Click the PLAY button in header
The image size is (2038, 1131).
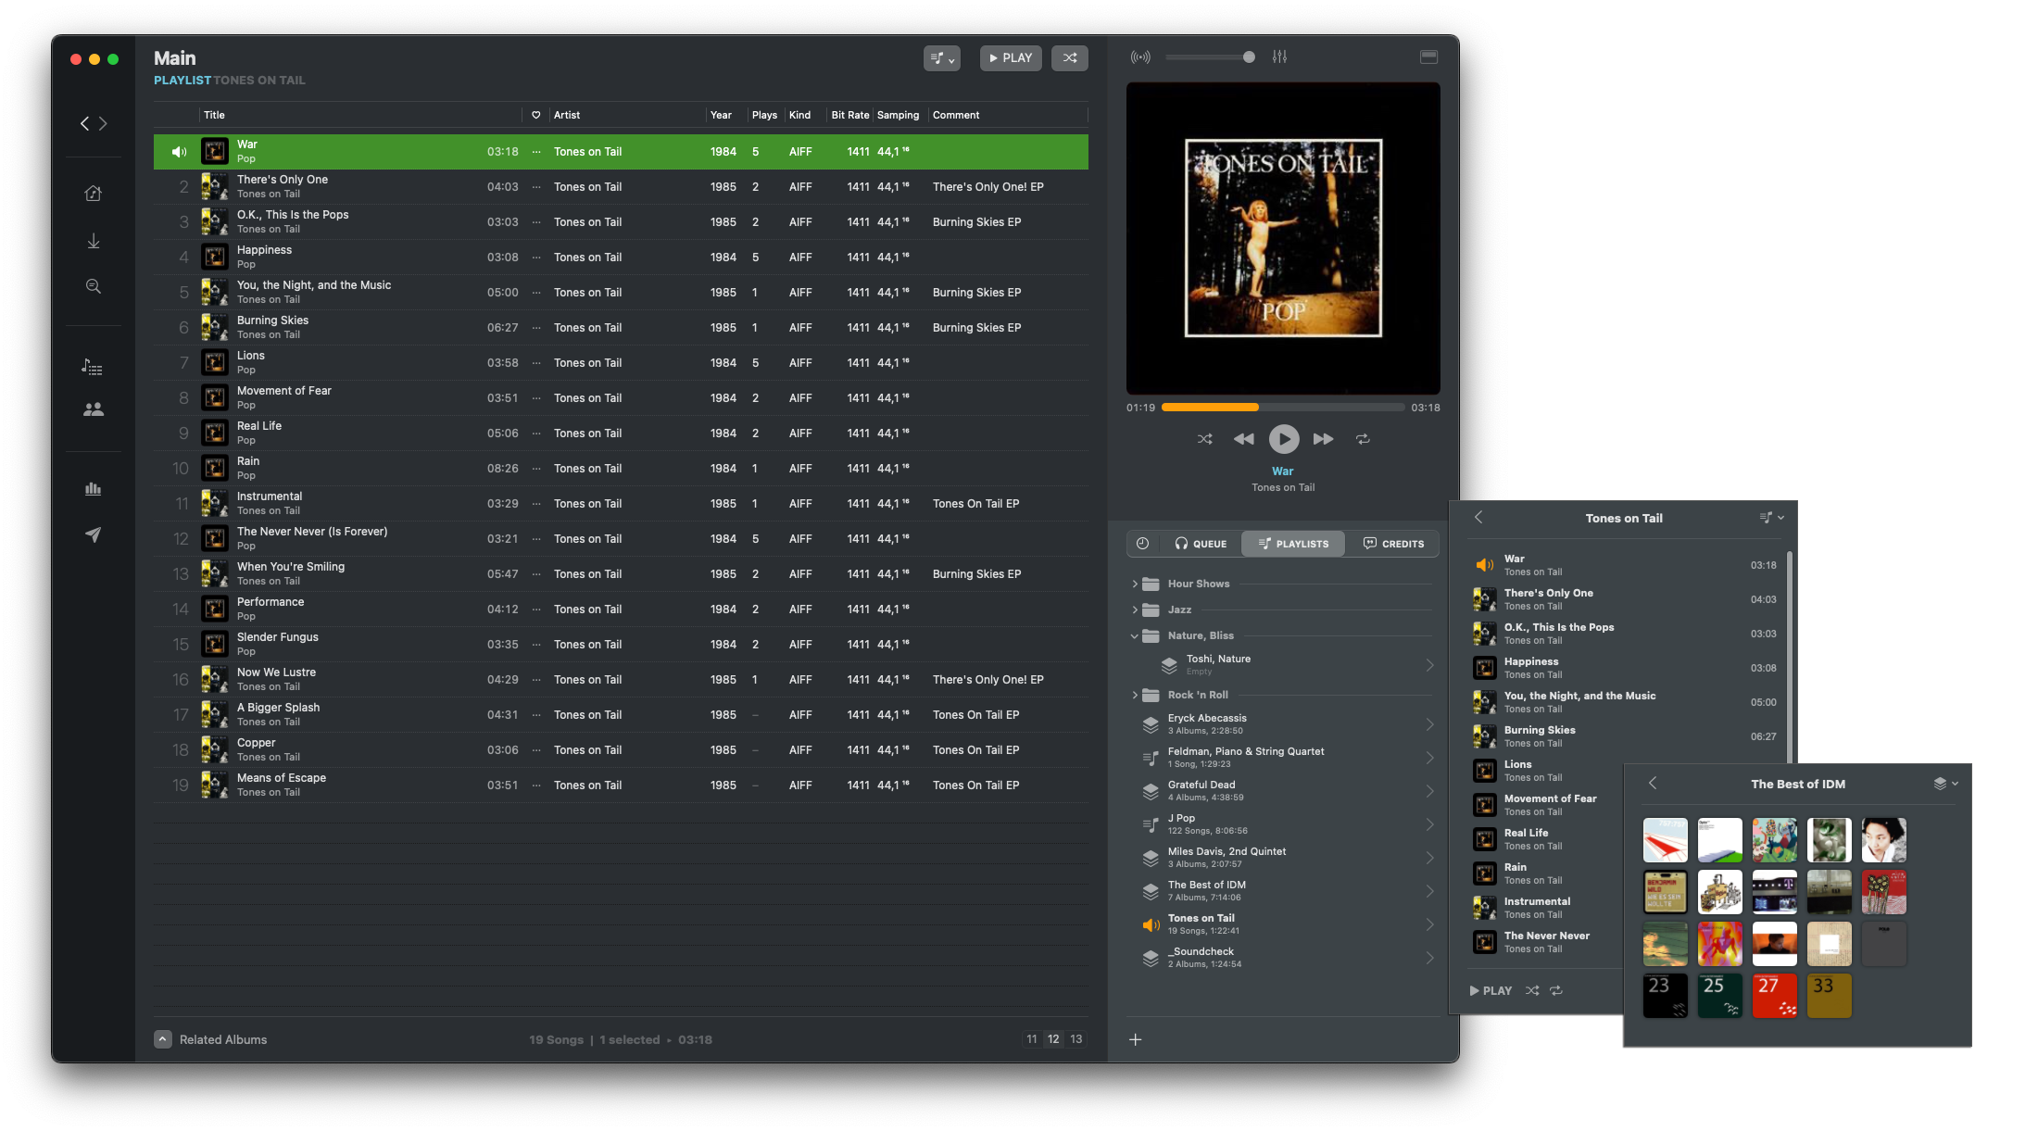click(1011, 57)
